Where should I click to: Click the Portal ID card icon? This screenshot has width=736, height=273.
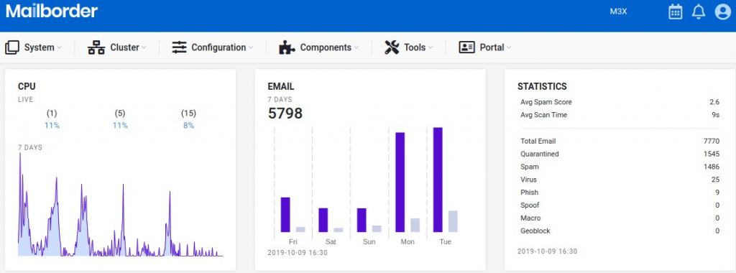pyautogui.click(x=467, y=47)
